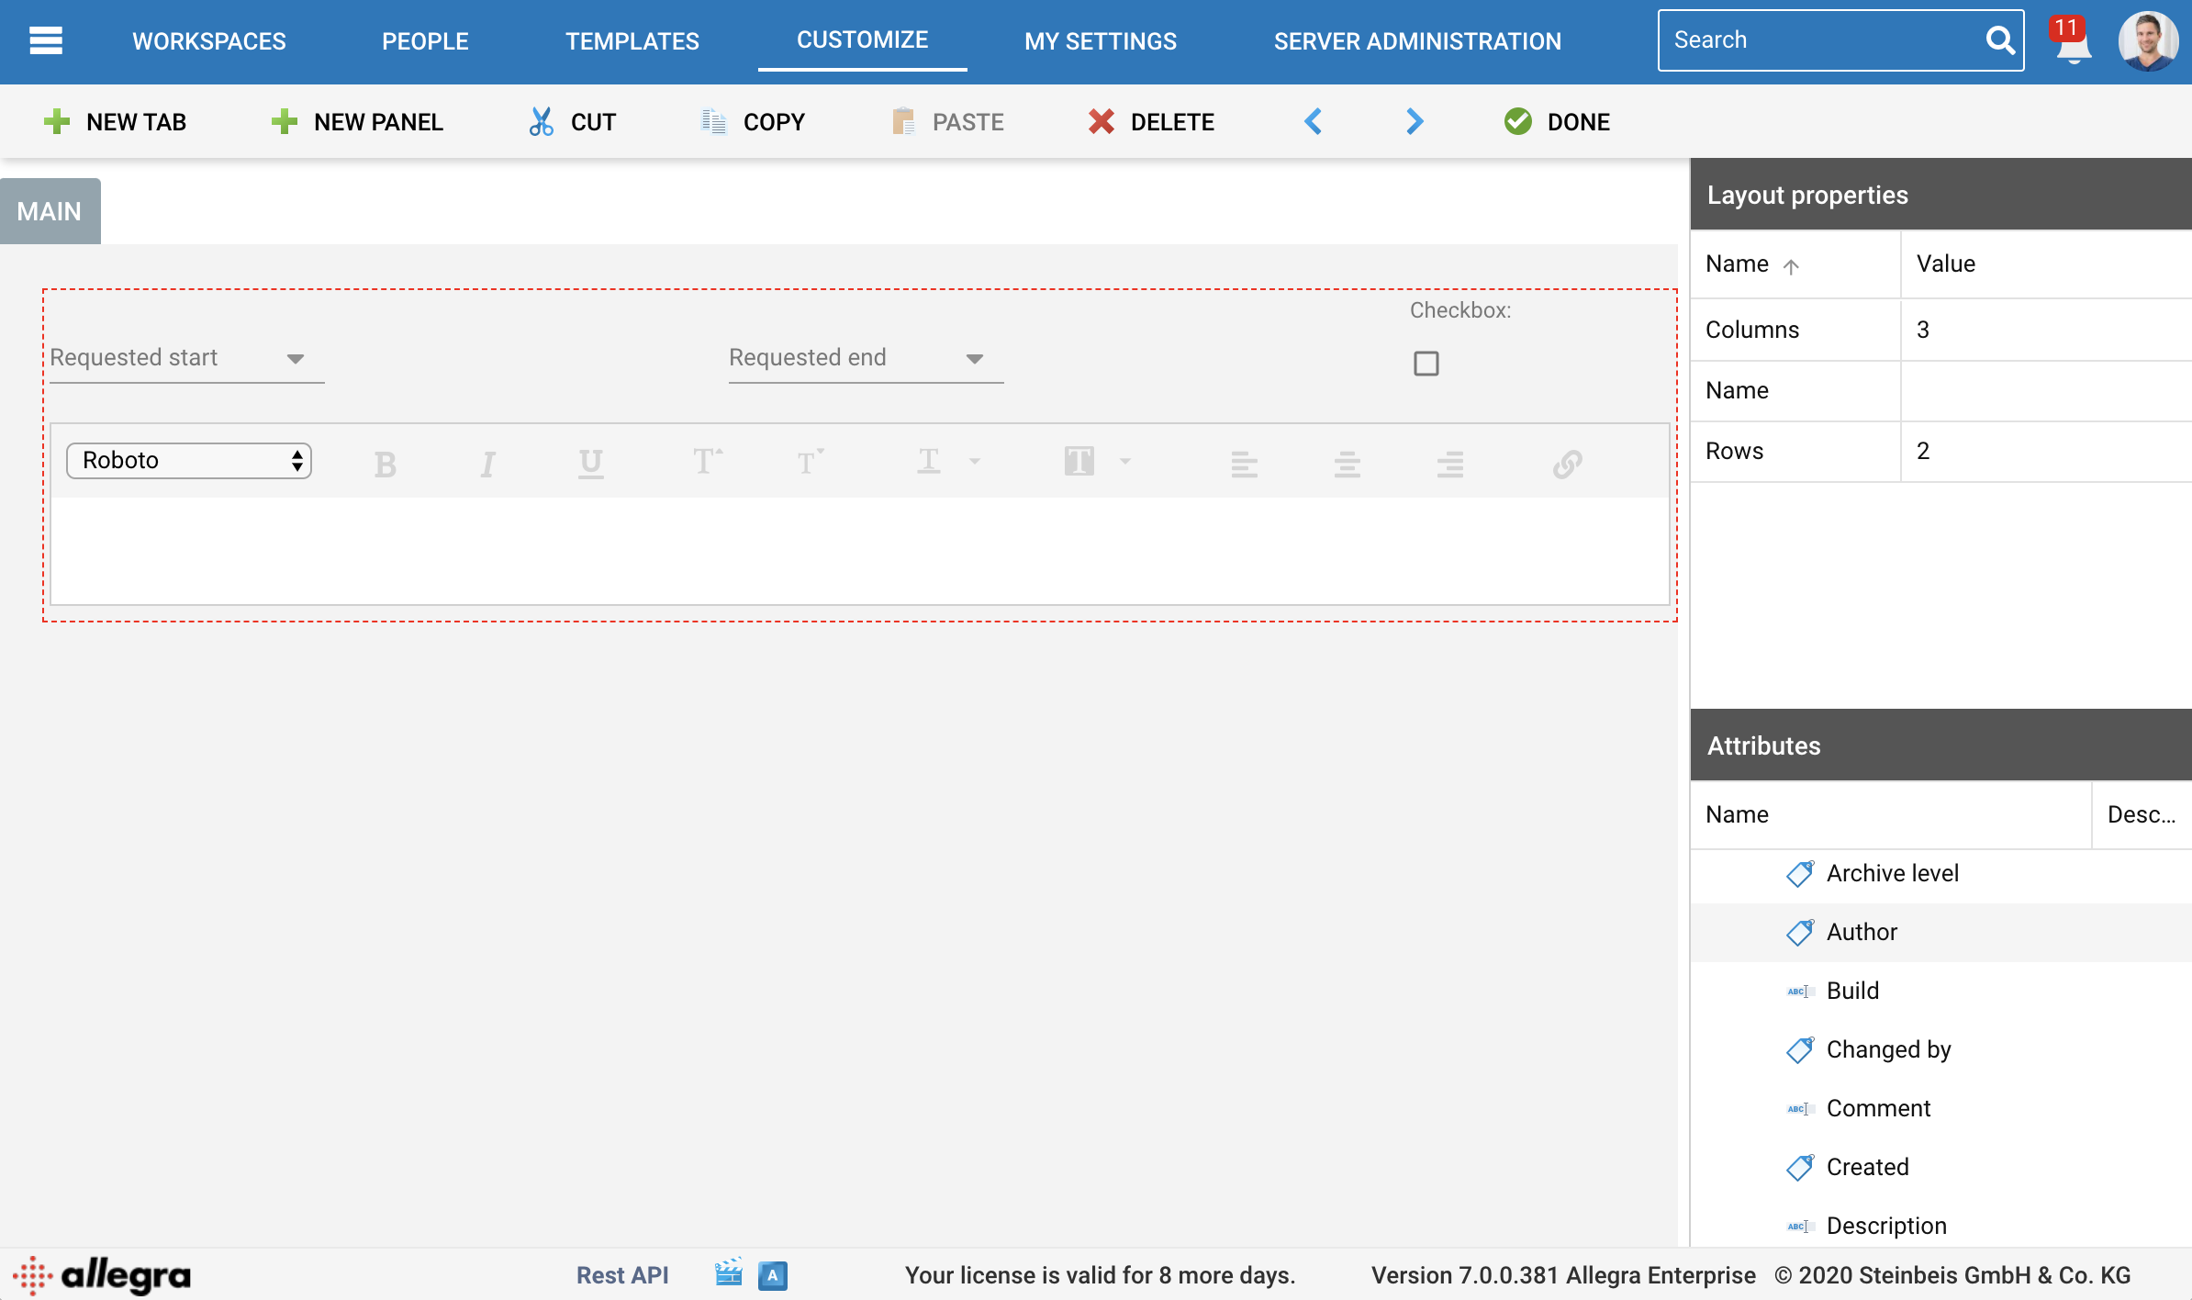Move selection left with blue arrow
This screenshot has height=1300, width=2192.
[1313, 122]
